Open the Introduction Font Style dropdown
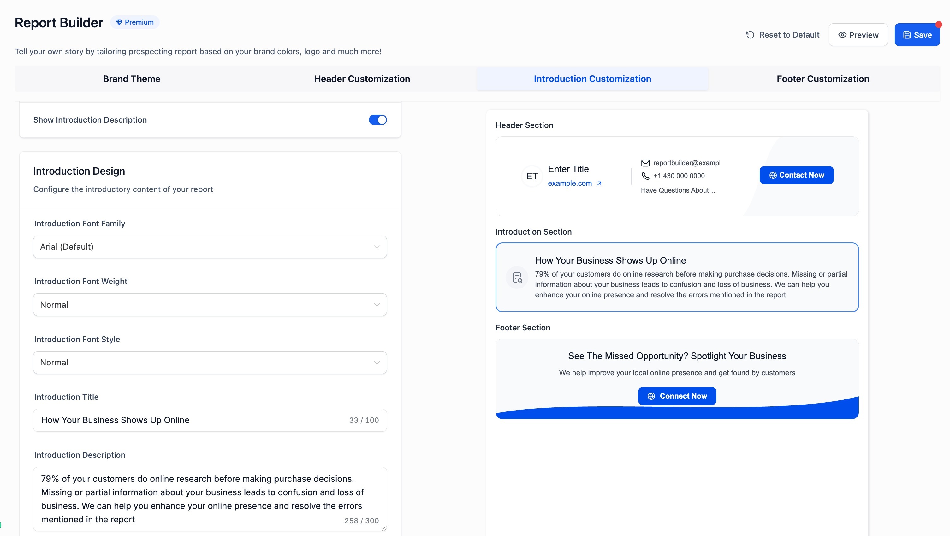 (210, 363)
